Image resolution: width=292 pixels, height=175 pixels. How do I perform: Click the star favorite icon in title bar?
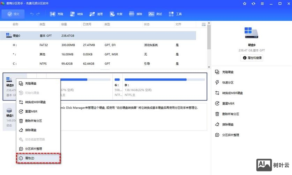(245, 3)
